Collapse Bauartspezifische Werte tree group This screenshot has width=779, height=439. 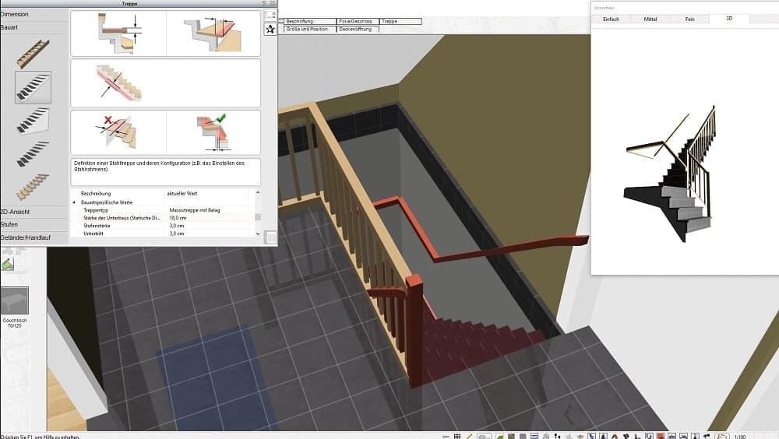click(74, 202)
